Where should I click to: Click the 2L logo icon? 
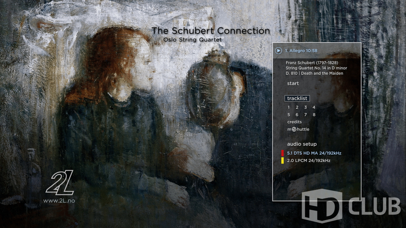(x=60, y=182)
